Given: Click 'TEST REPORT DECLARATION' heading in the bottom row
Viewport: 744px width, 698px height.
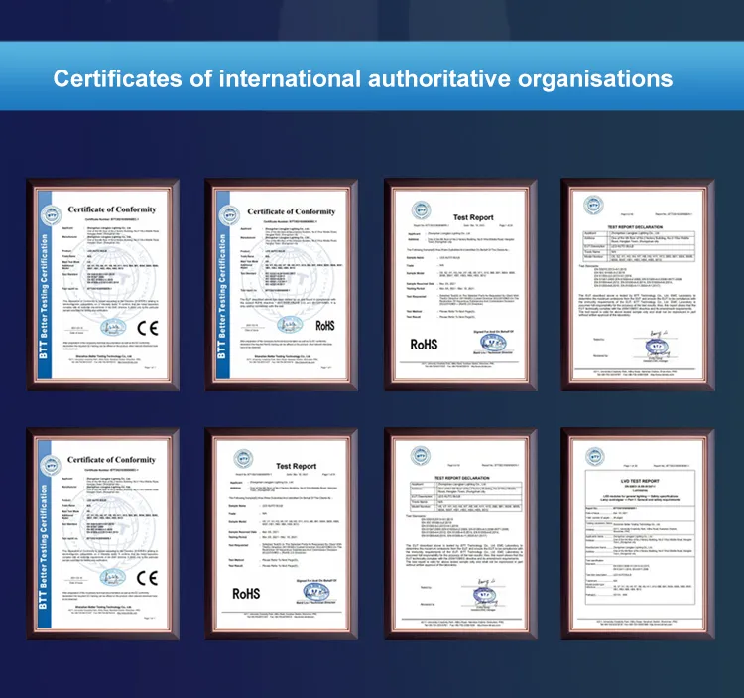Looking at the screenshot, I should pyautogui.click(x=462, y=478).
